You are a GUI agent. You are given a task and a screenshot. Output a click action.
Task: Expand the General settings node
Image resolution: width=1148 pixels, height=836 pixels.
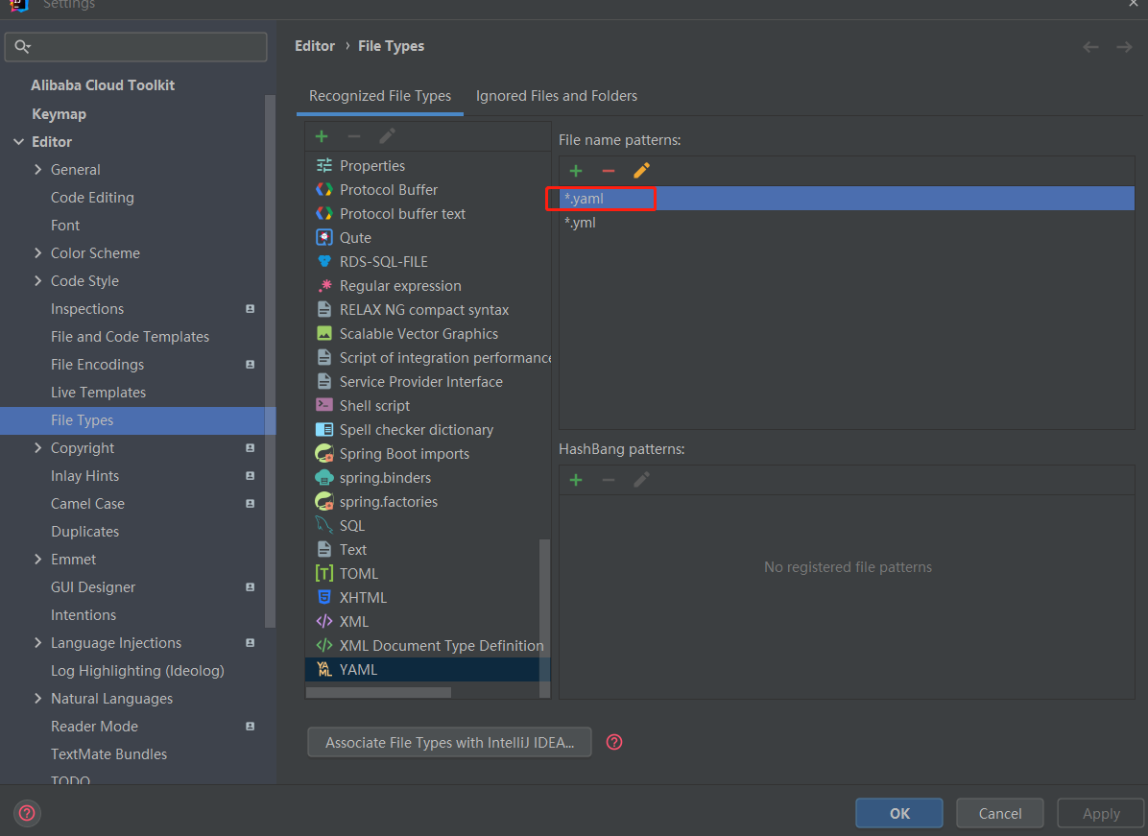[x=38, y=170]
